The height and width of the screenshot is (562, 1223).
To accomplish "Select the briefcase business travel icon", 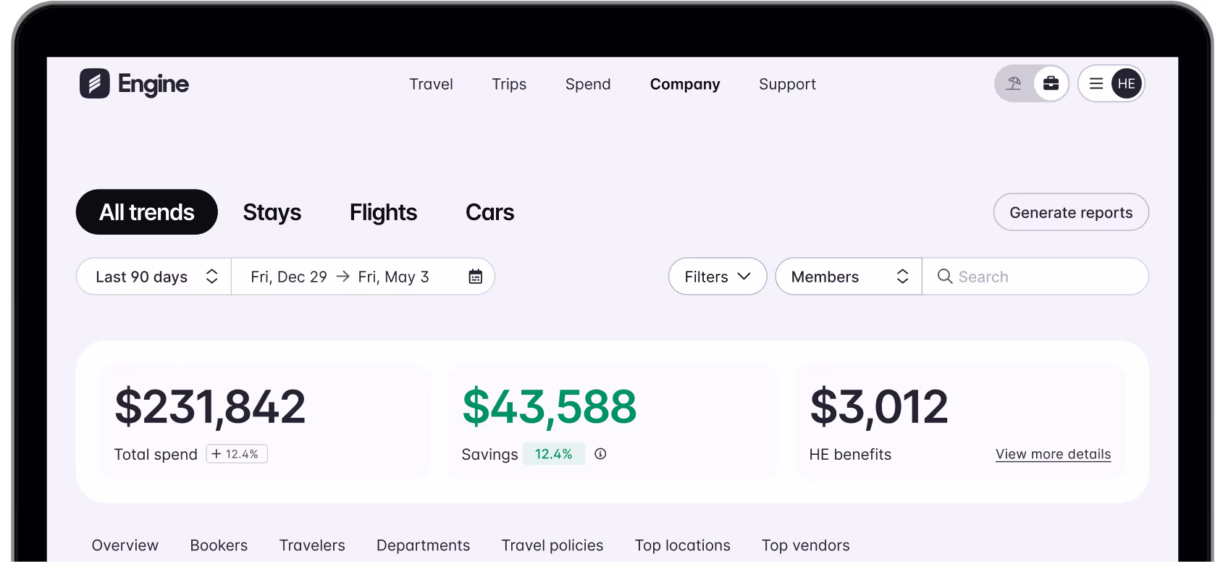I will click(x=1050, y=83).
